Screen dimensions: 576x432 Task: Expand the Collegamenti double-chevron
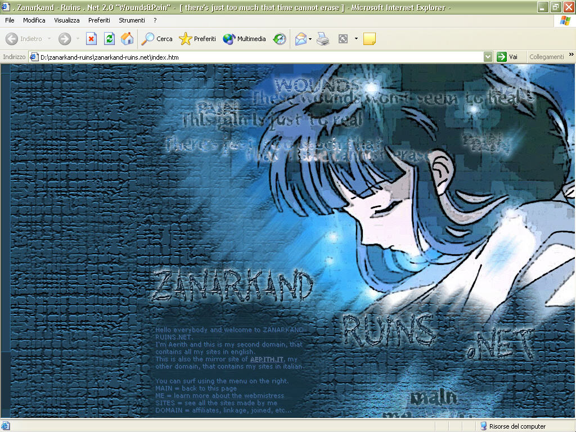(x=571, y=55)
